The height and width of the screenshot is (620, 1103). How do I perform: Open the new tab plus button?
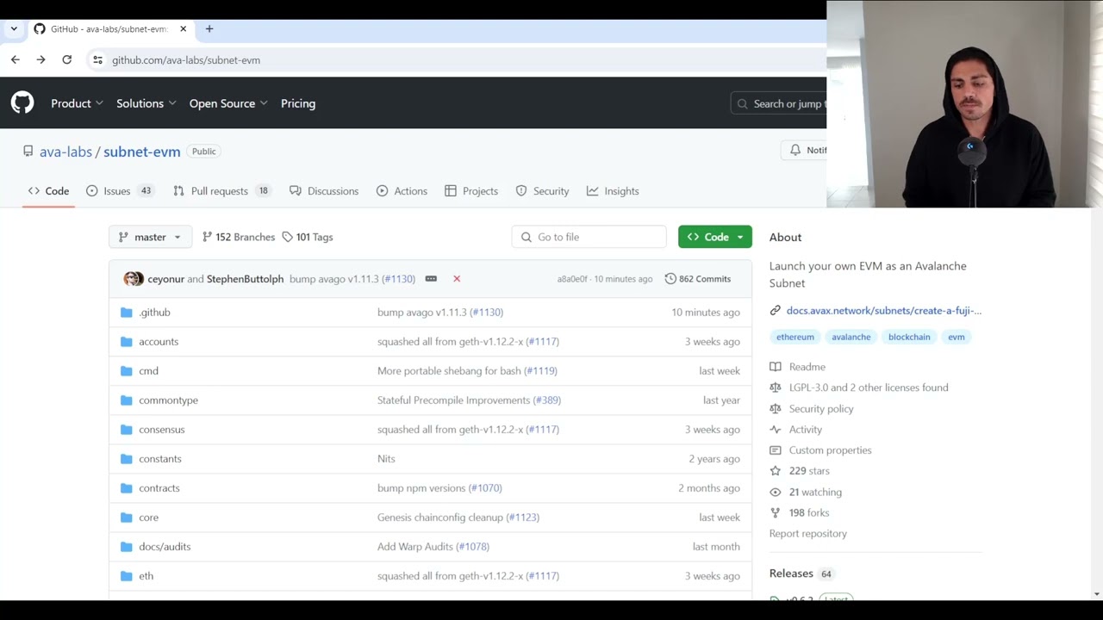pos(209,28)
